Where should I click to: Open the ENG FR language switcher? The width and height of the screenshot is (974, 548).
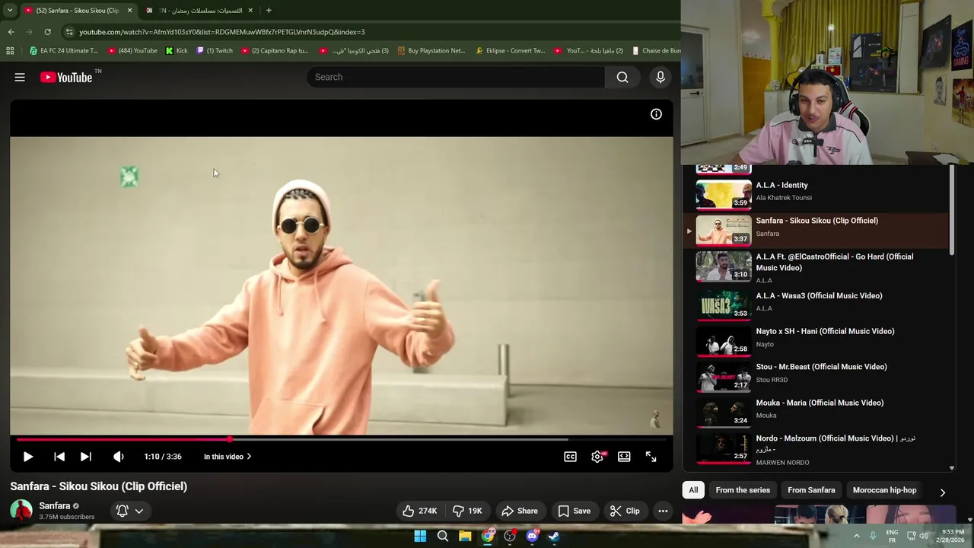892,536
